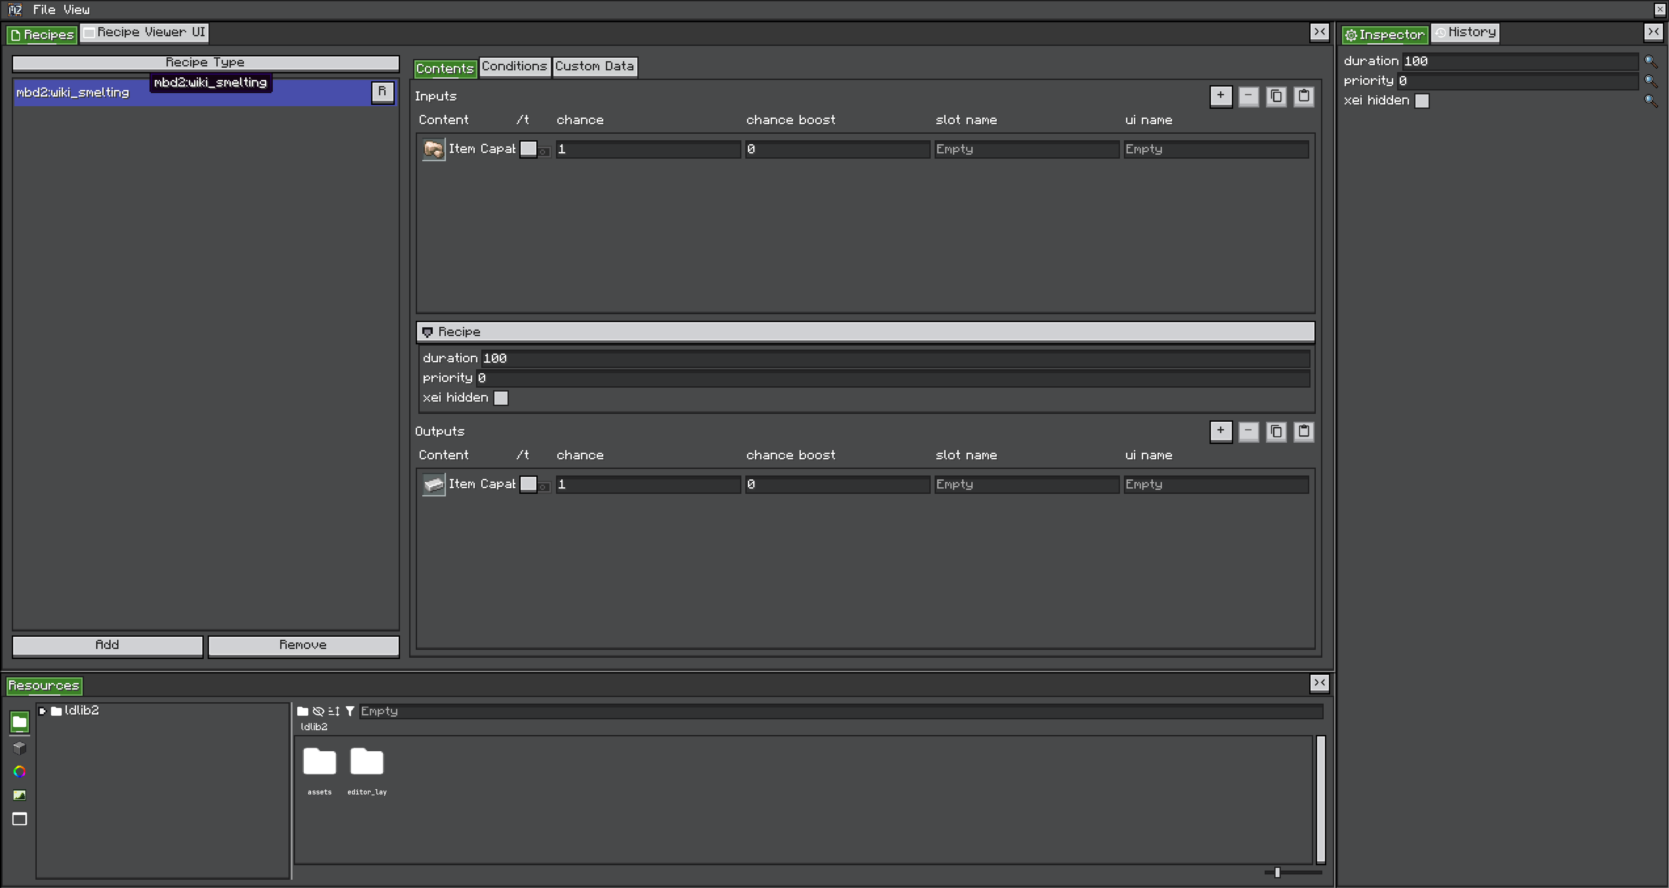Click magnifier next to Inspector priority
The width and height of the screenshot is (1669, 888).
1651,81
